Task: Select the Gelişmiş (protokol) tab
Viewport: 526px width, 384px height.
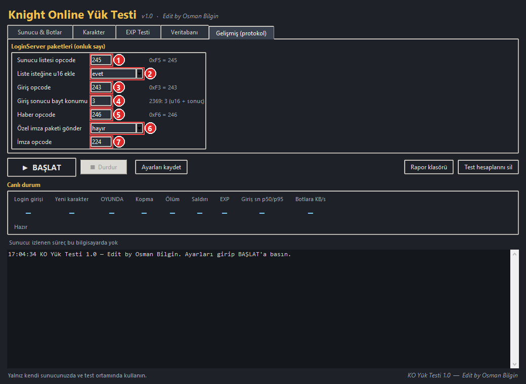Action: 241,33
